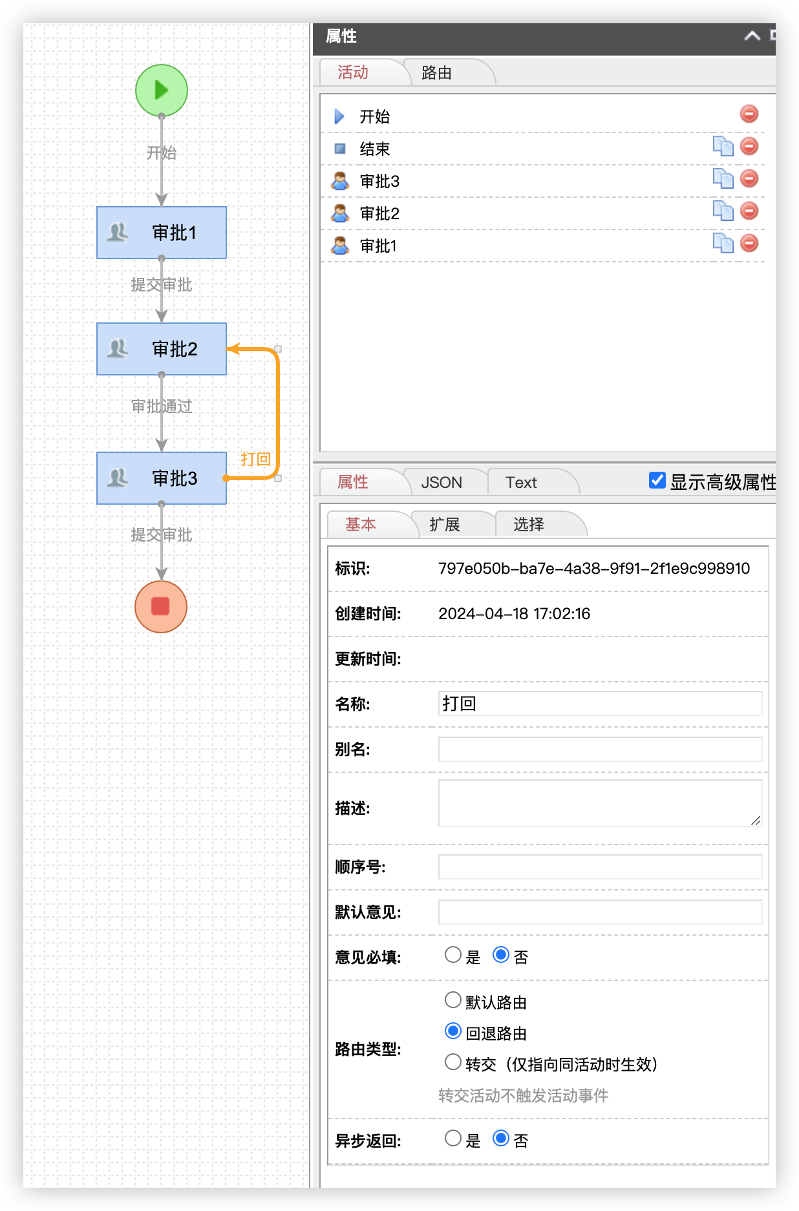Click the red end node icon

click(x=161, y=606)
